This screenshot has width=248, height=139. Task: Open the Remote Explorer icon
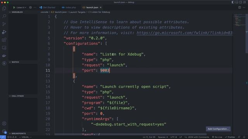4,47
